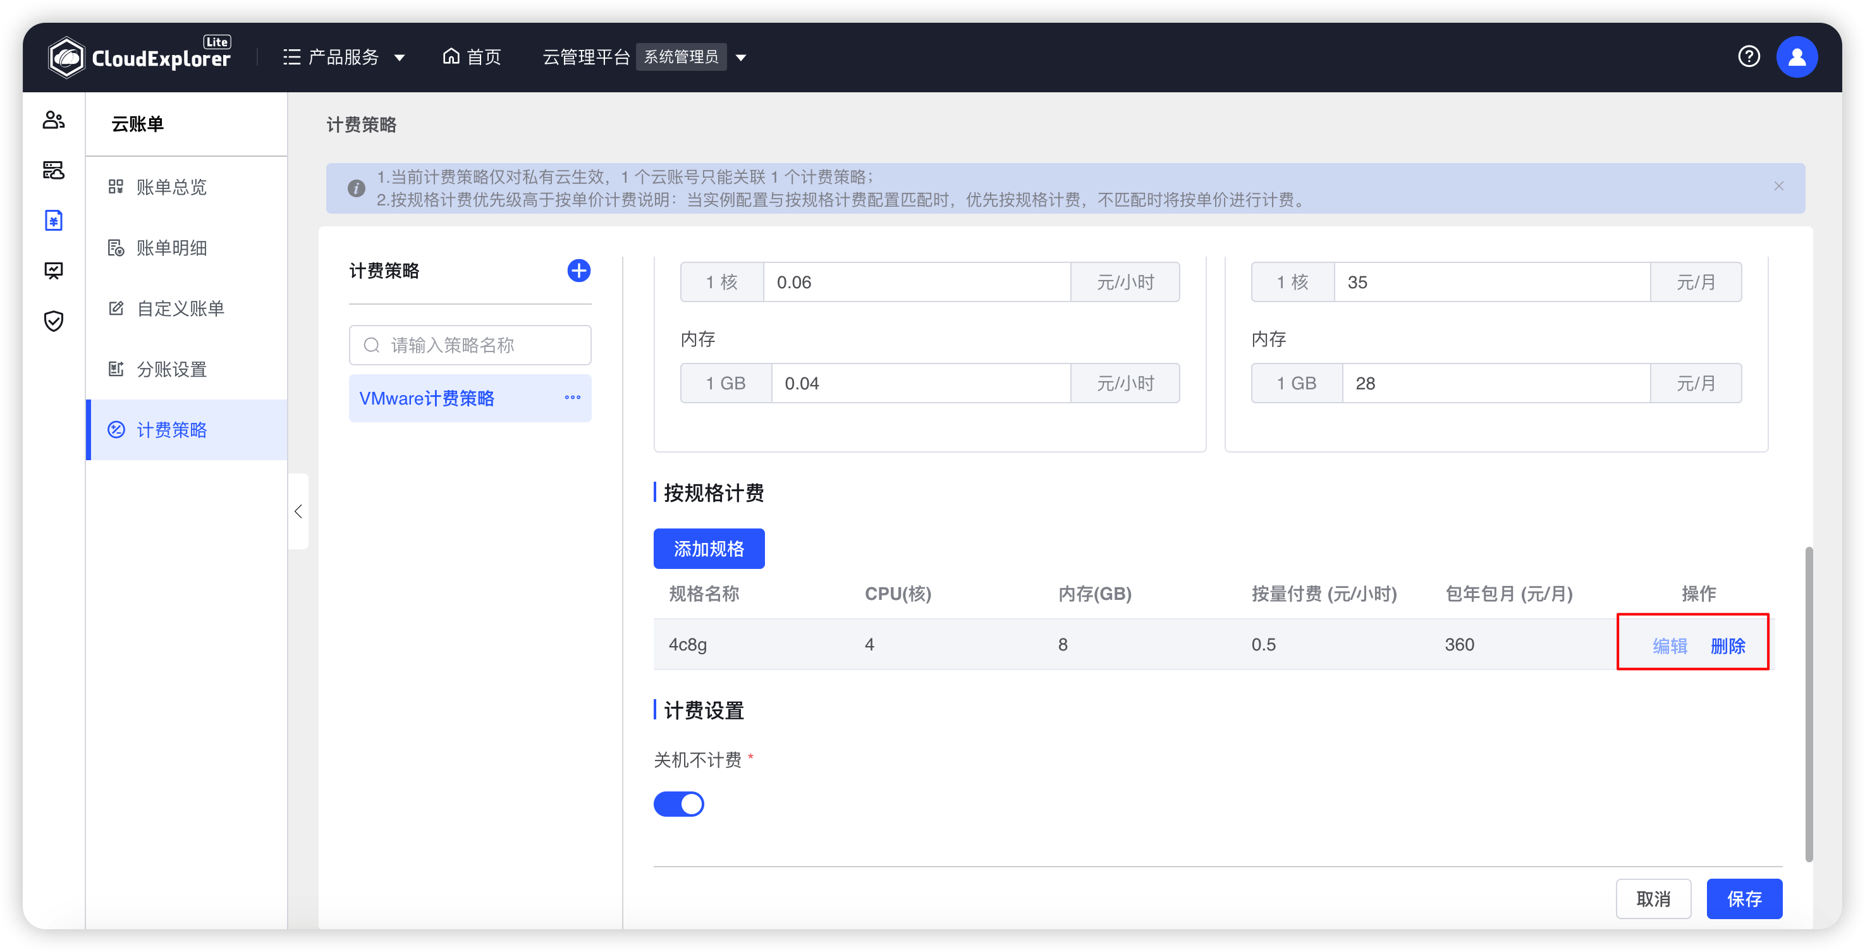Close the blue info banner
The image size is (1865, 952).
pyautogui.click(x=1778, y=186)
